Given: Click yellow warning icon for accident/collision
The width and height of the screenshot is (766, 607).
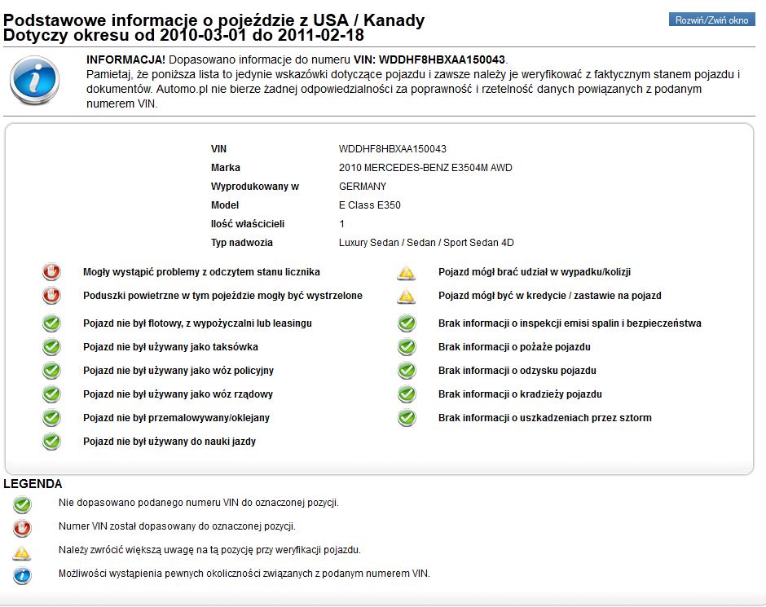Looking at the screenshot, I should 407,272.
